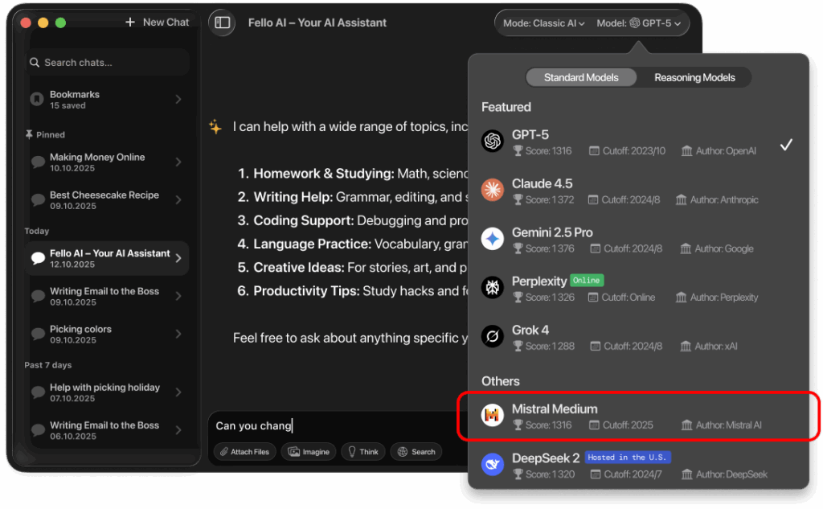
Task: Click the green Online badge on Perplexity
Action: click(x=586, y=281)
